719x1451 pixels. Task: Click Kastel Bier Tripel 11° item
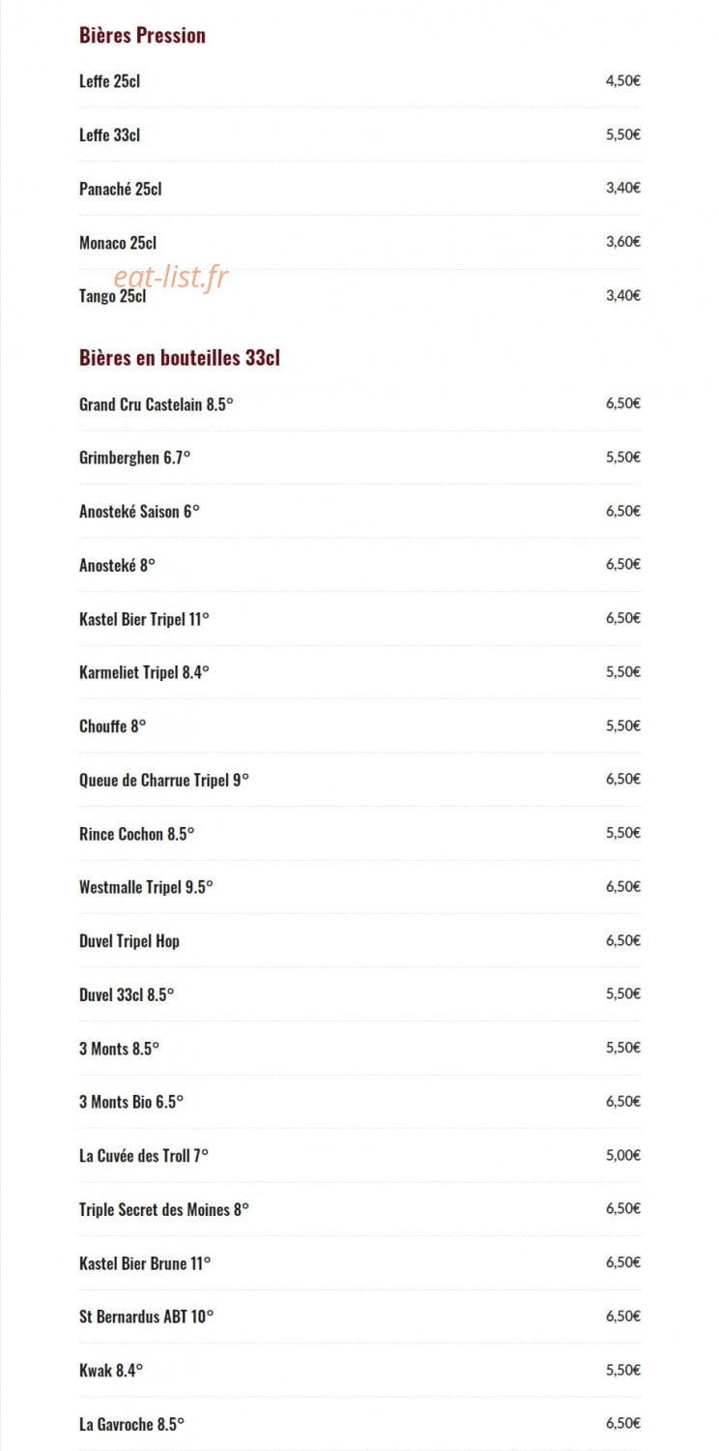[144, 619]
